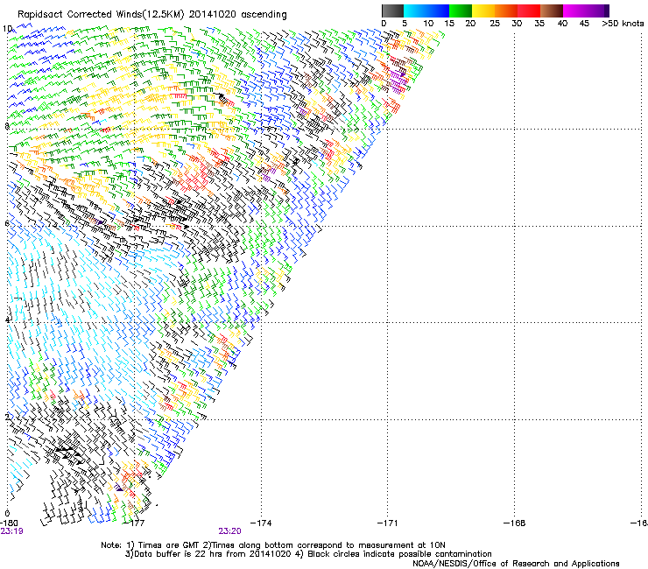This screenshot has height=569, width=648.
Task: Click the longitude axis label -177
Action: click(135, 523)
